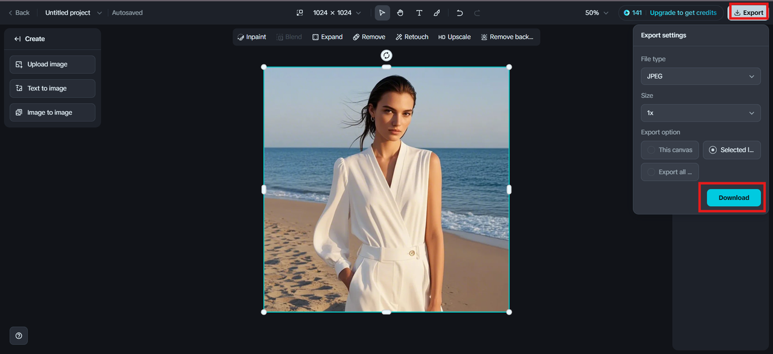
Task: Click the Export settings heading
Action: tap(663, 36)
